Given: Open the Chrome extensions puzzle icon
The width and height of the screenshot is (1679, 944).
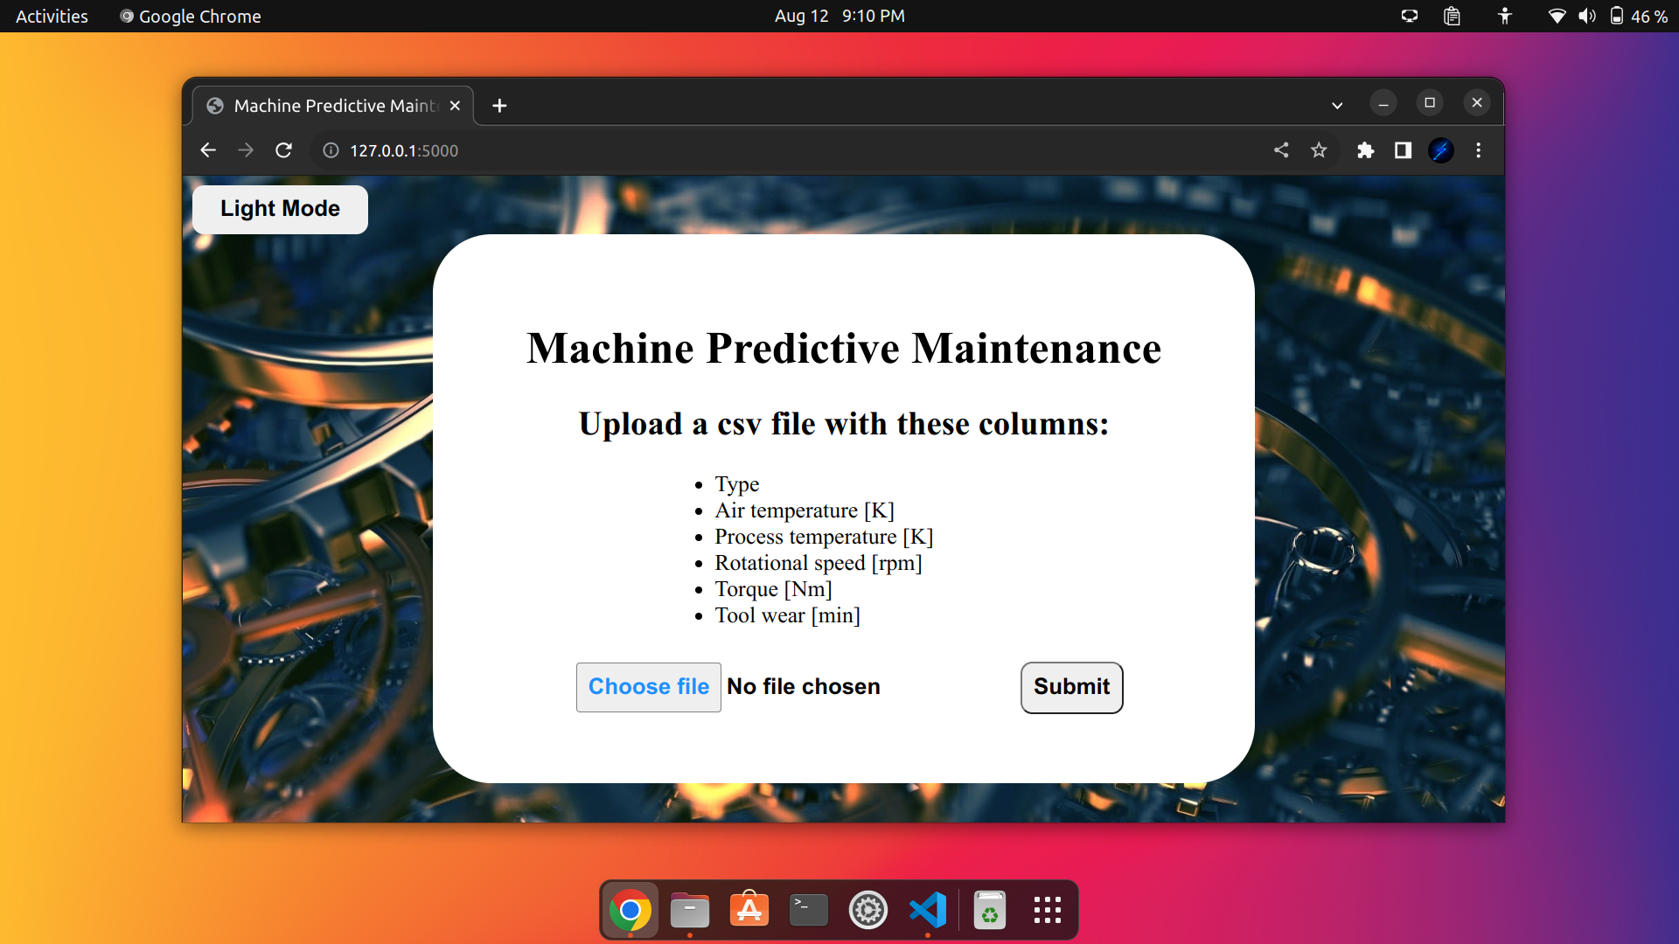Looking at the screenshot, I should tap(1365, 150).
